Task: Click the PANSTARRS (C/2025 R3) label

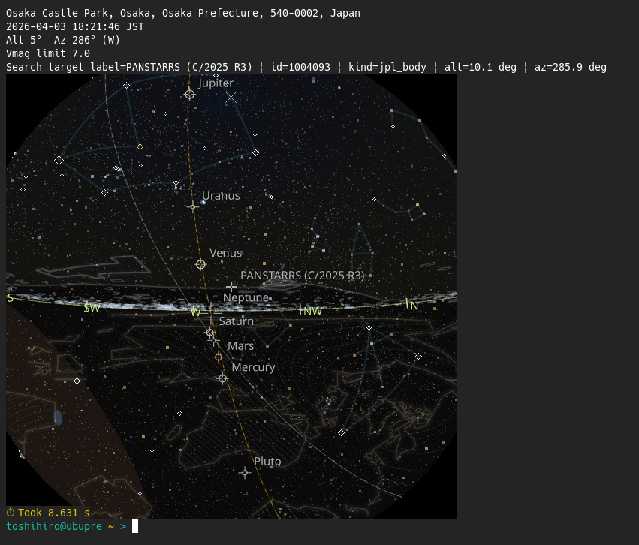Action: [301, 276]
